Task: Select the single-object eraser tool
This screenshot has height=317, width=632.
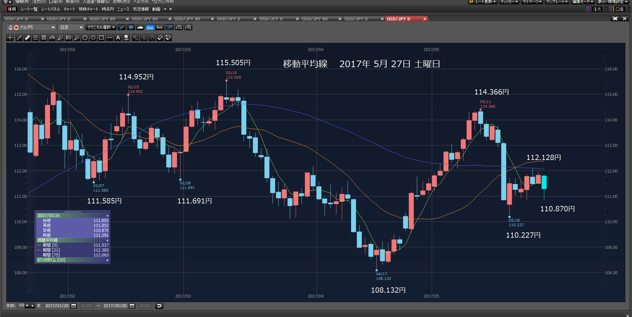Action: 160,38
